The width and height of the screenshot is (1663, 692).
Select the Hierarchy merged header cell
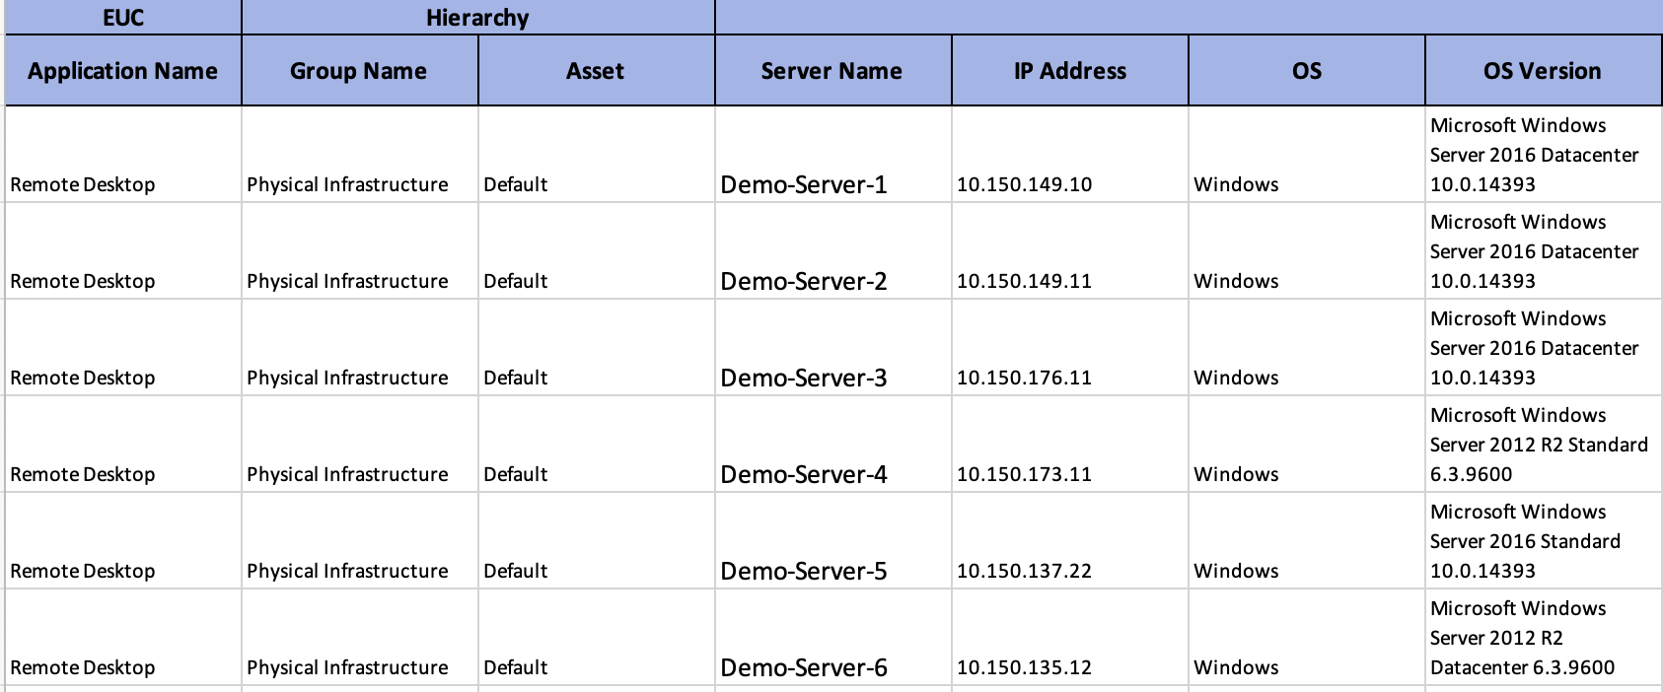pyautogui.click(x=477, y=18)
